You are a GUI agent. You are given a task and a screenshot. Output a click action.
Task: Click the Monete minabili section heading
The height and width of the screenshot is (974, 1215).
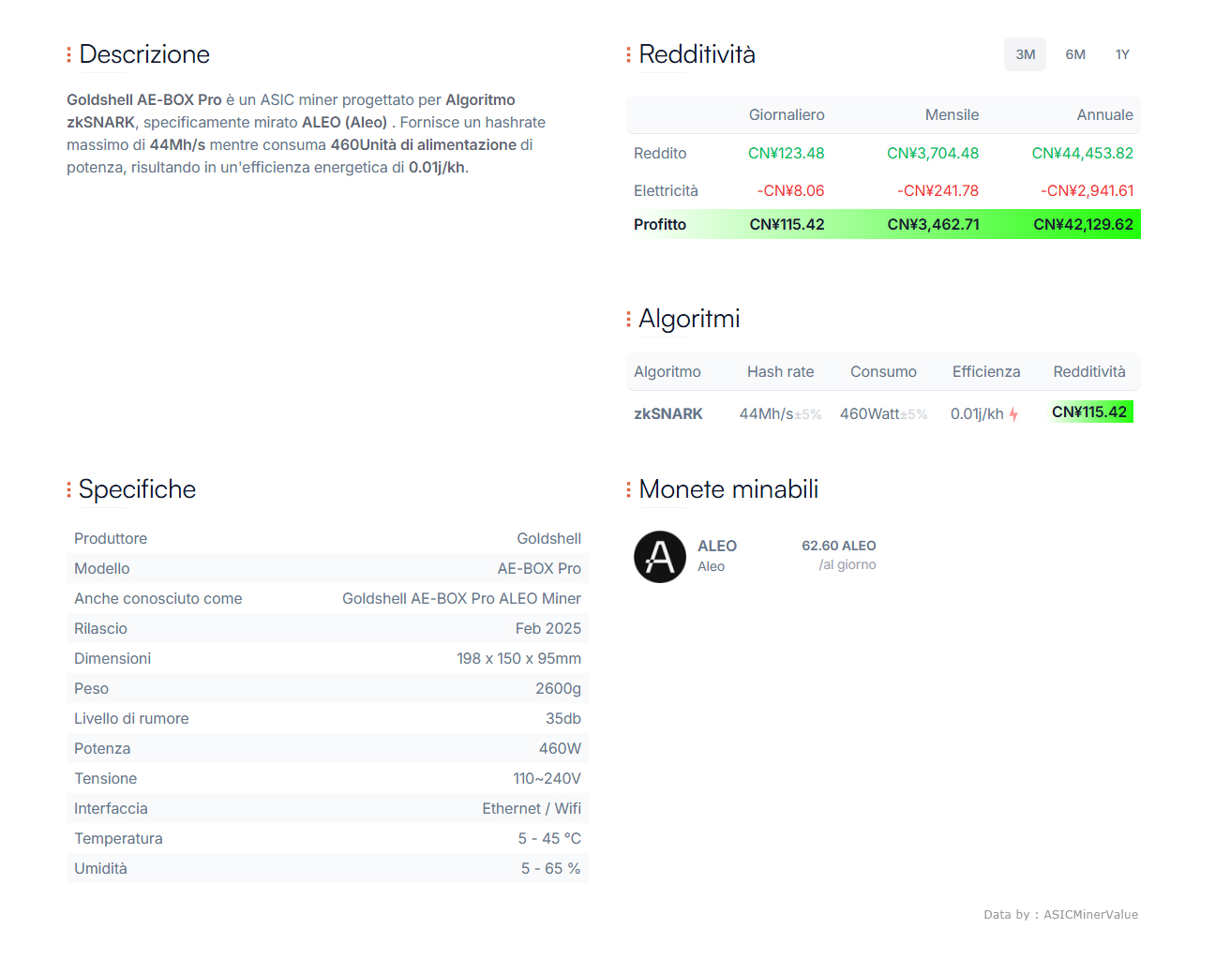tap(728, 489)
